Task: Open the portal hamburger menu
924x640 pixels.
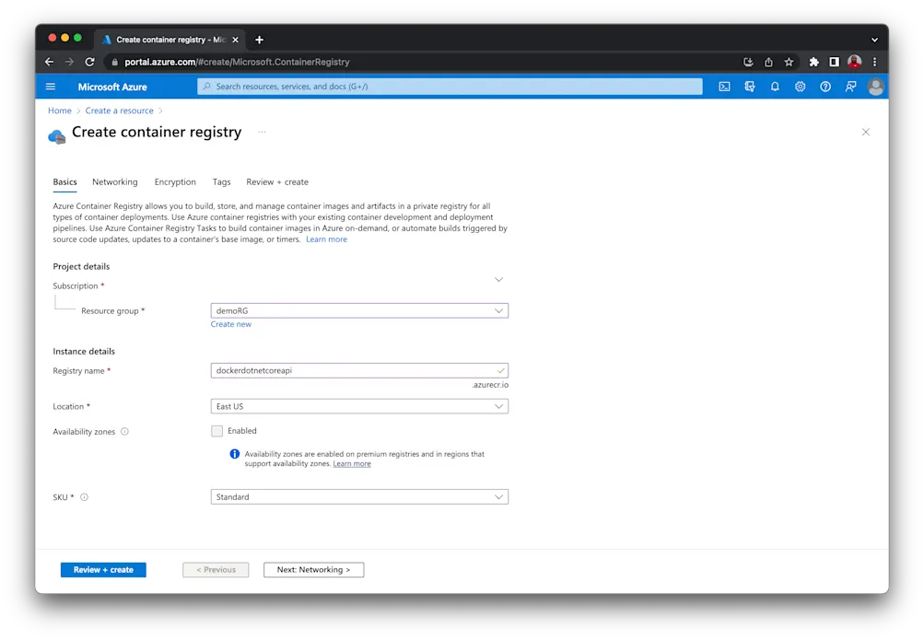Action: point(51,86)
